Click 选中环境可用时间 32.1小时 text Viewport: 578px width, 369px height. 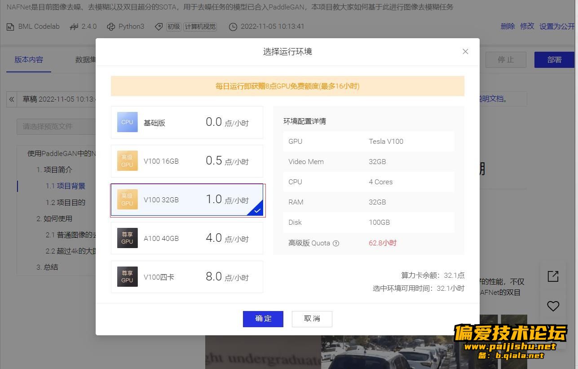(419, 288)
